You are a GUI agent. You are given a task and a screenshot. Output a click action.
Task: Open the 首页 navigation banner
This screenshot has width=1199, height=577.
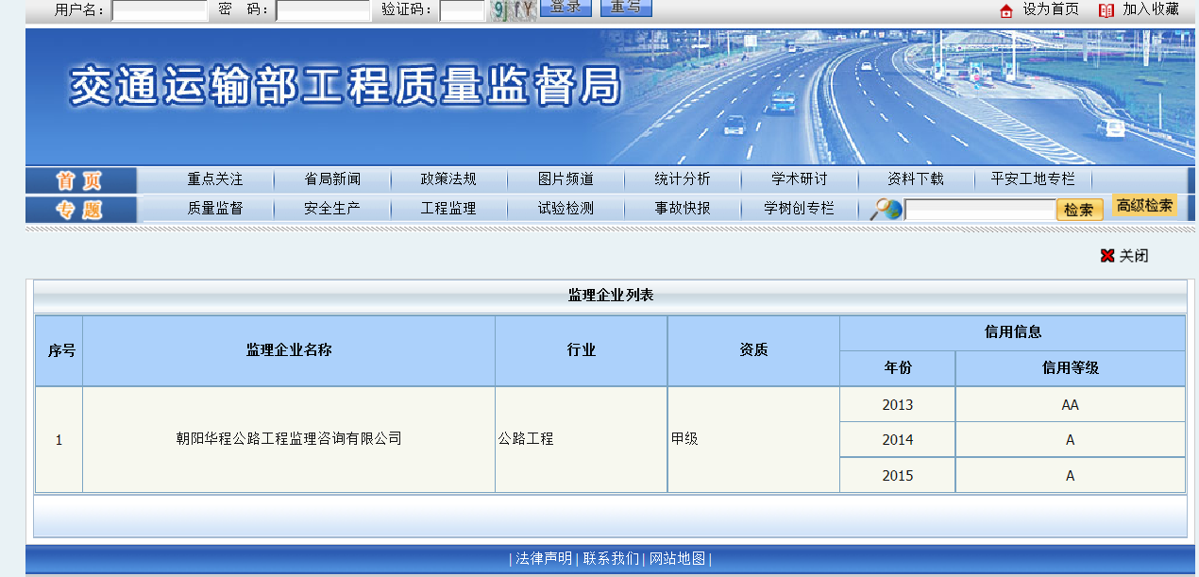pos(81,180)
